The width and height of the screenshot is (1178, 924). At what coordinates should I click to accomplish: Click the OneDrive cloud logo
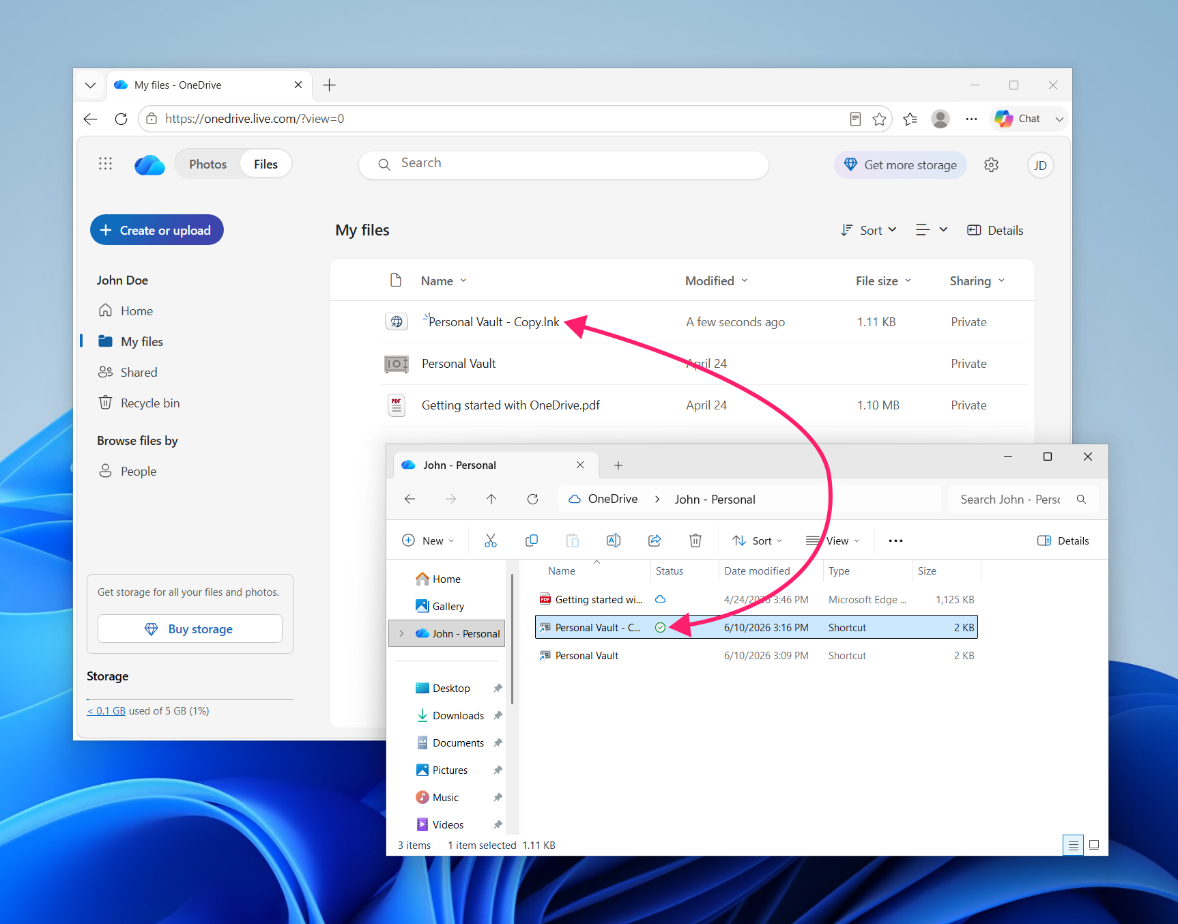click(x=149, y=164)
